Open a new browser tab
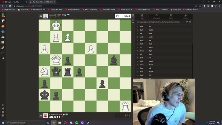This screenshot has height=125, width=222. click(59, 2)
